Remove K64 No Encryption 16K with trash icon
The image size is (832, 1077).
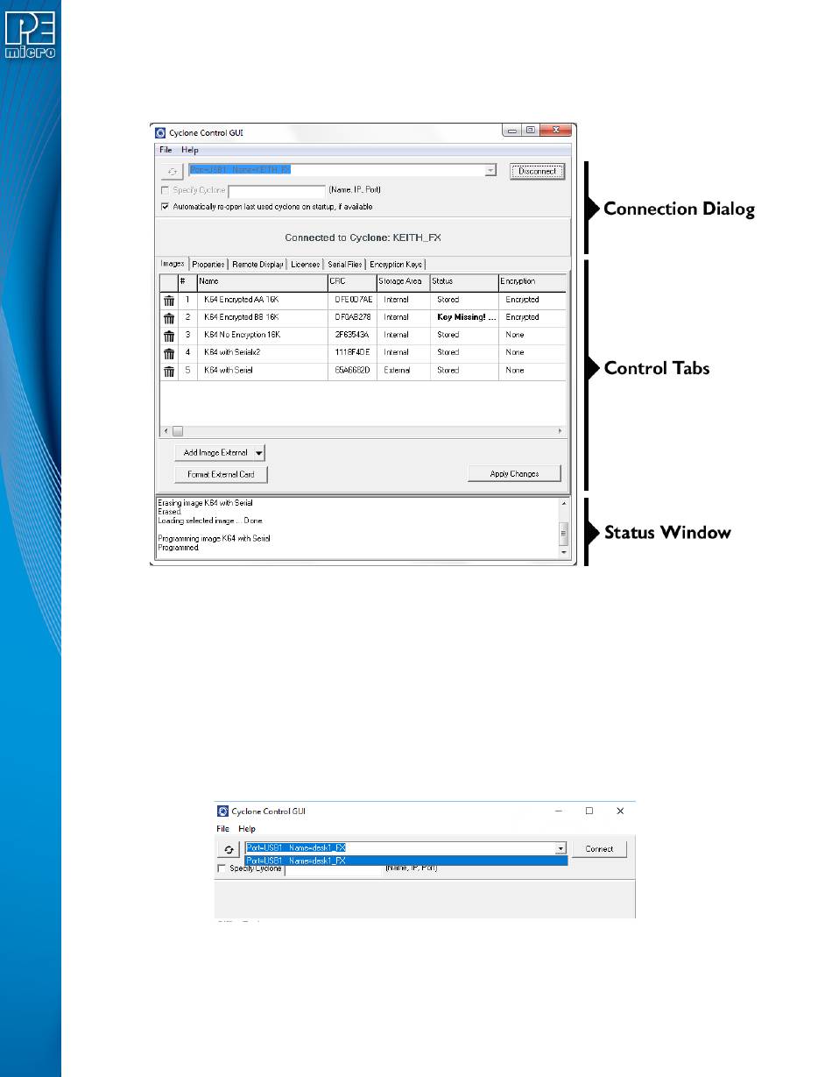pos(169,336)
